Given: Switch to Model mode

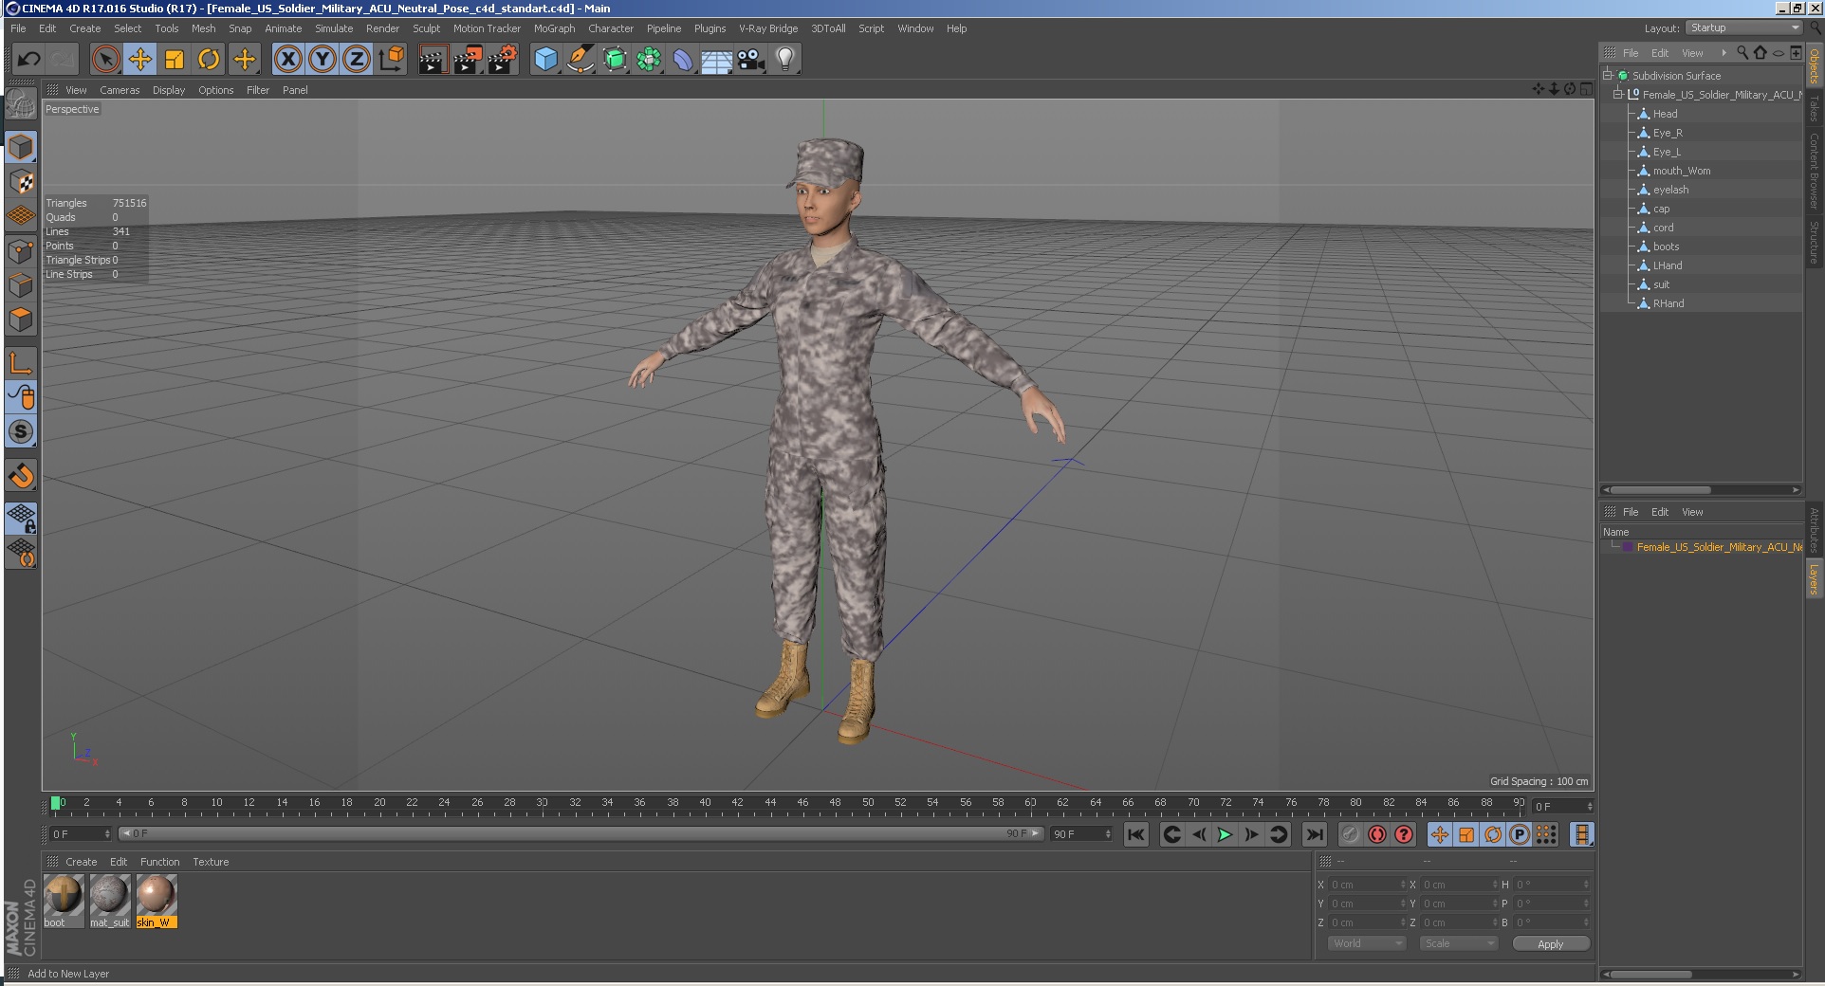Looking at the screenshot, I should (x=21, y=147).
